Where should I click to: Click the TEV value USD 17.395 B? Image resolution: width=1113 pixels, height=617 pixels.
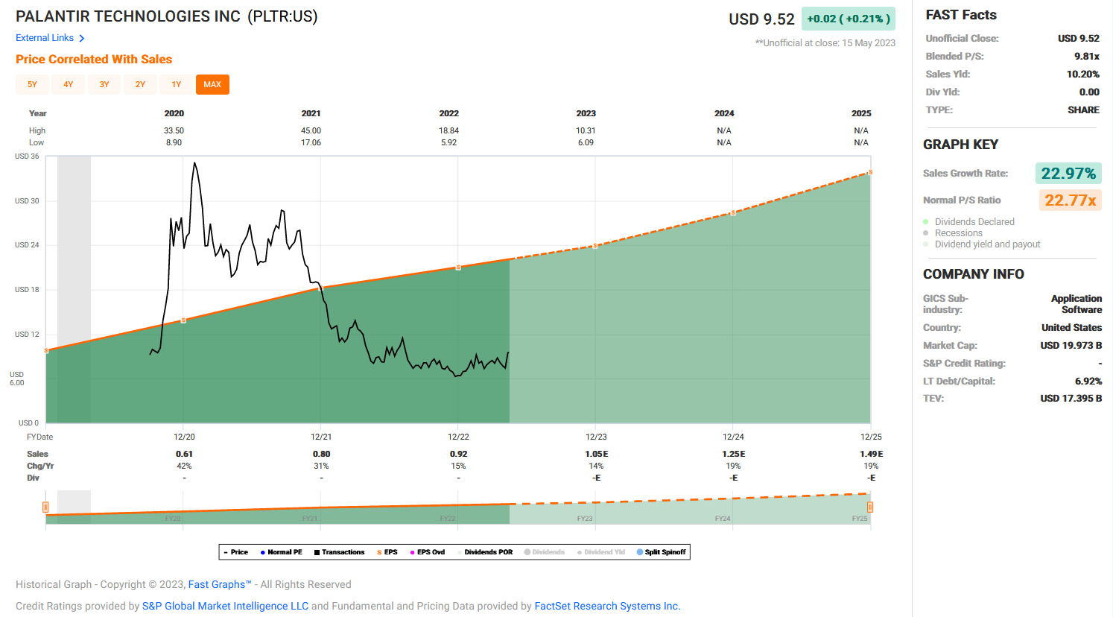pos(1071,399)
